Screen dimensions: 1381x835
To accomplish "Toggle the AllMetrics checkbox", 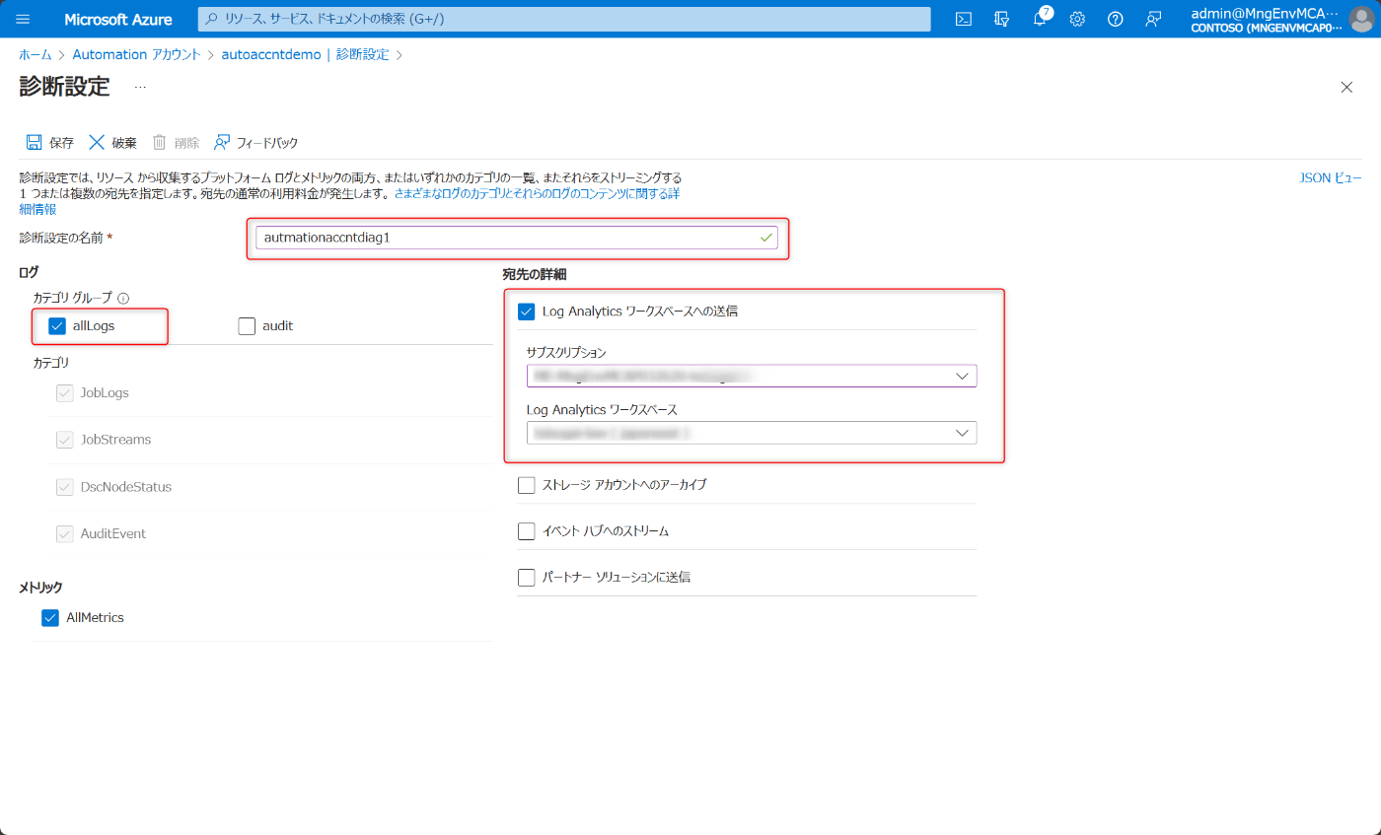I will (50, 617).
